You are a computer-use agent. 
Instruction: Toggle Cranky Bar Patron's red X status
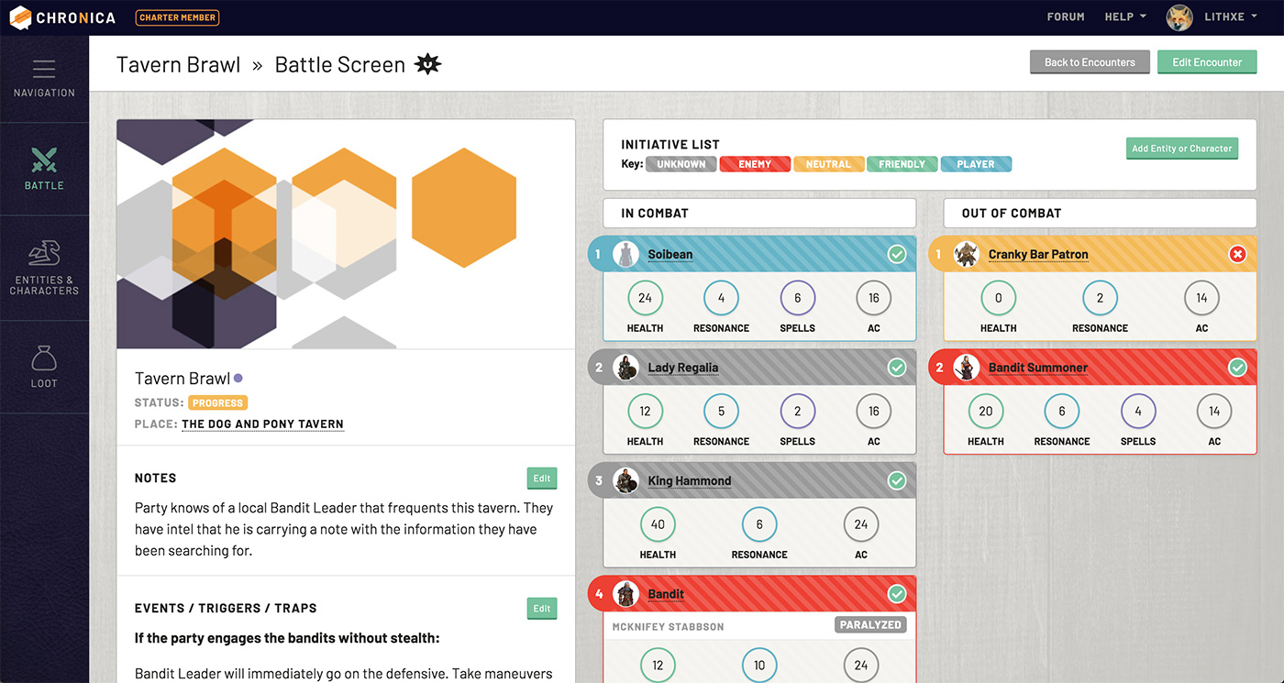coord(1237,254)
